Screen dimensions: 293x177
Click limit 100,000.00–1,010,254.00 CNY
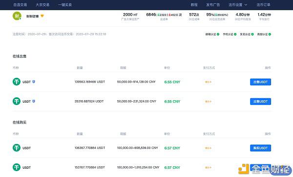click(x=138, y=167)
